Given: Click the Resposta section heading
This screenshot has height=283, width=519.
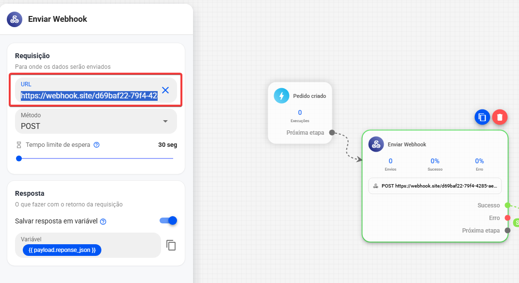Looking at the screenshot, I should 30,193.
